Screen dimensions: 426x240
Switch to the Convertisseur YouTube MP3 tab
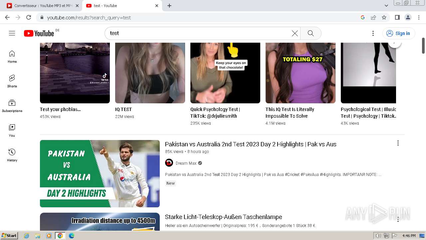point(43,6)
